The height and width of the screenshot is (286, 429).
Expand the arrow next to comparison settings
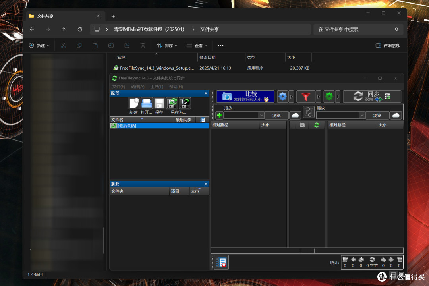coord(292,97)
